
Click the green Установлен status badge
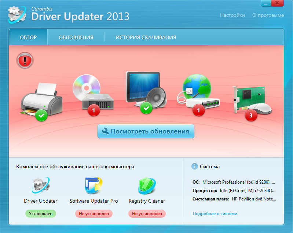coord(41,214)
